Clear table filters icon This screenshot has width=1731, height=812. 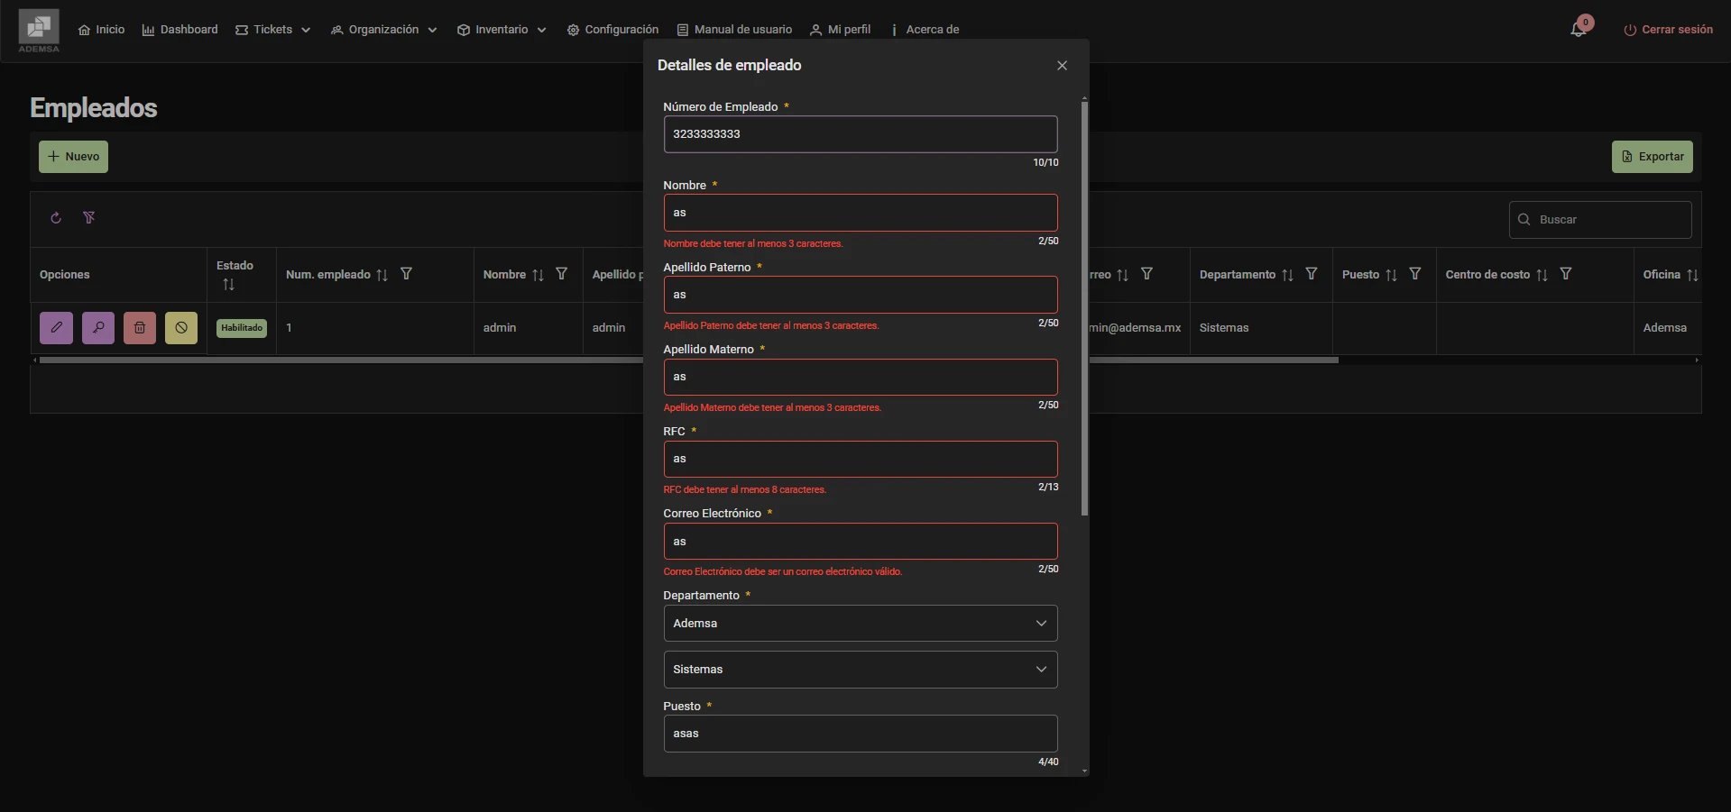89,218
